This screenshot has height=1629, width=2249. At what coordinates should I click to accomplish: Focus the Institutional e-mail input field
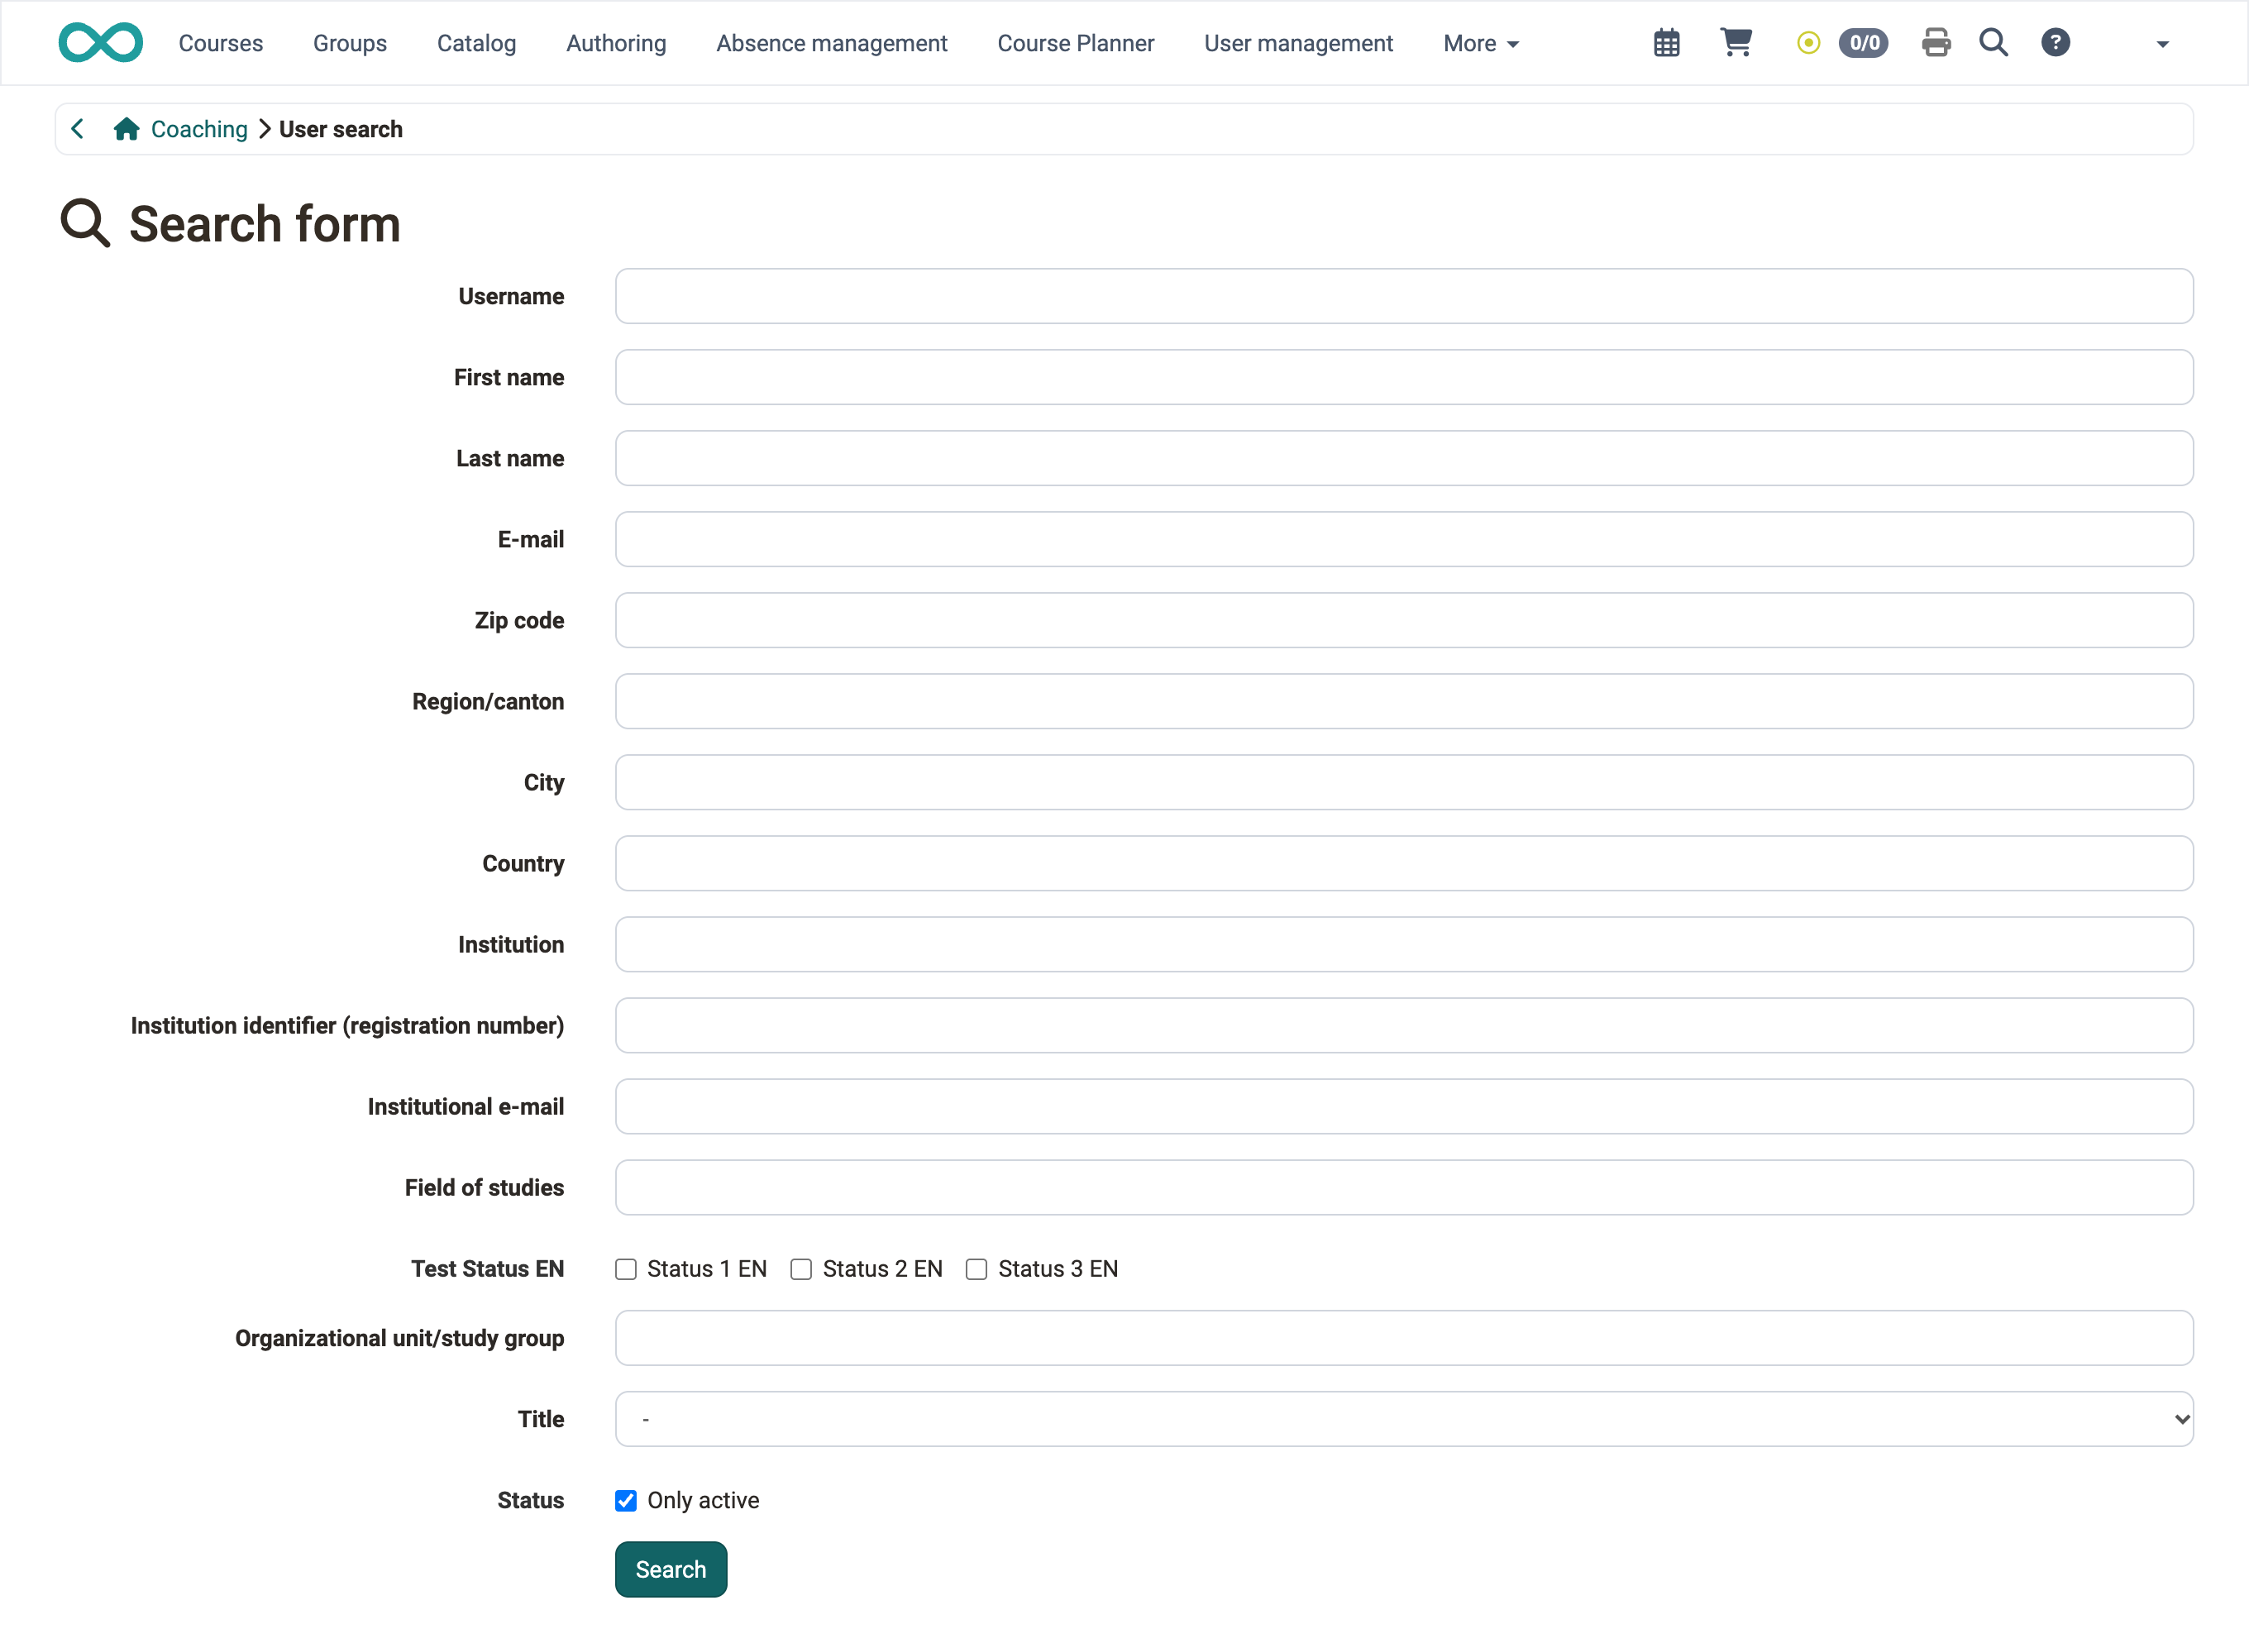point(1404,1106)
